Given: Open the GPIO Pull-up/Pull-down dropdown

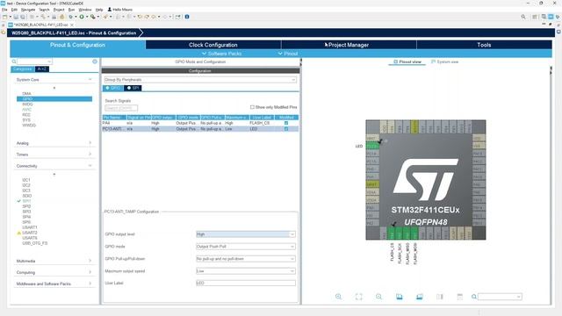Looking at the screenshot, I should coord(246,259).
